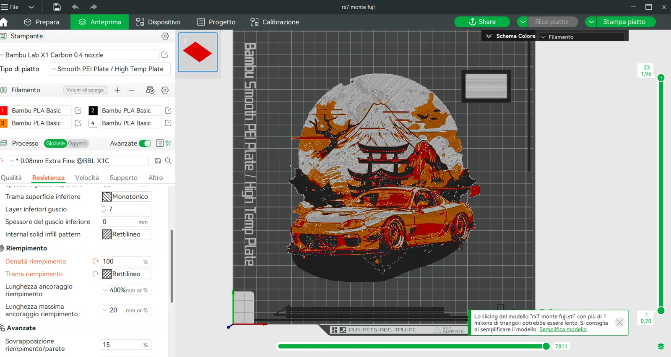Click the save project icon in title bar
This screenshot has height=357, width=671.
(57, 7)
